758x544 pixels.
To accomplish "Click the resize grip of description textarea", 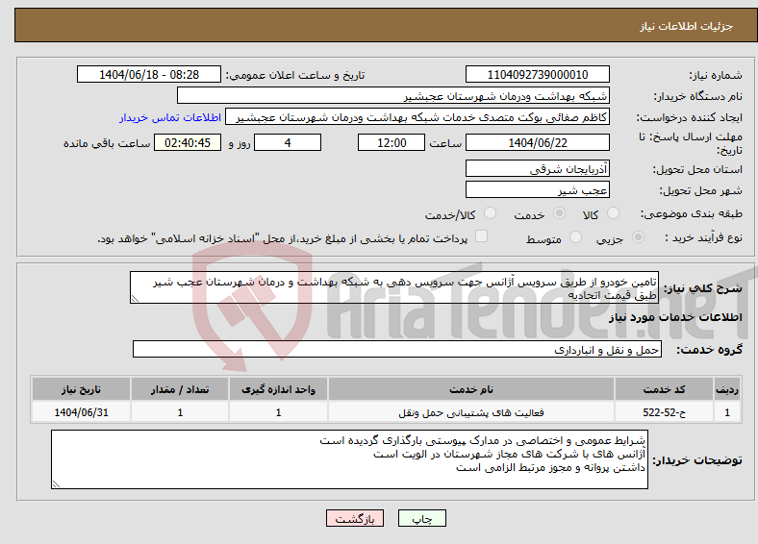I will (x=135, y=299).
